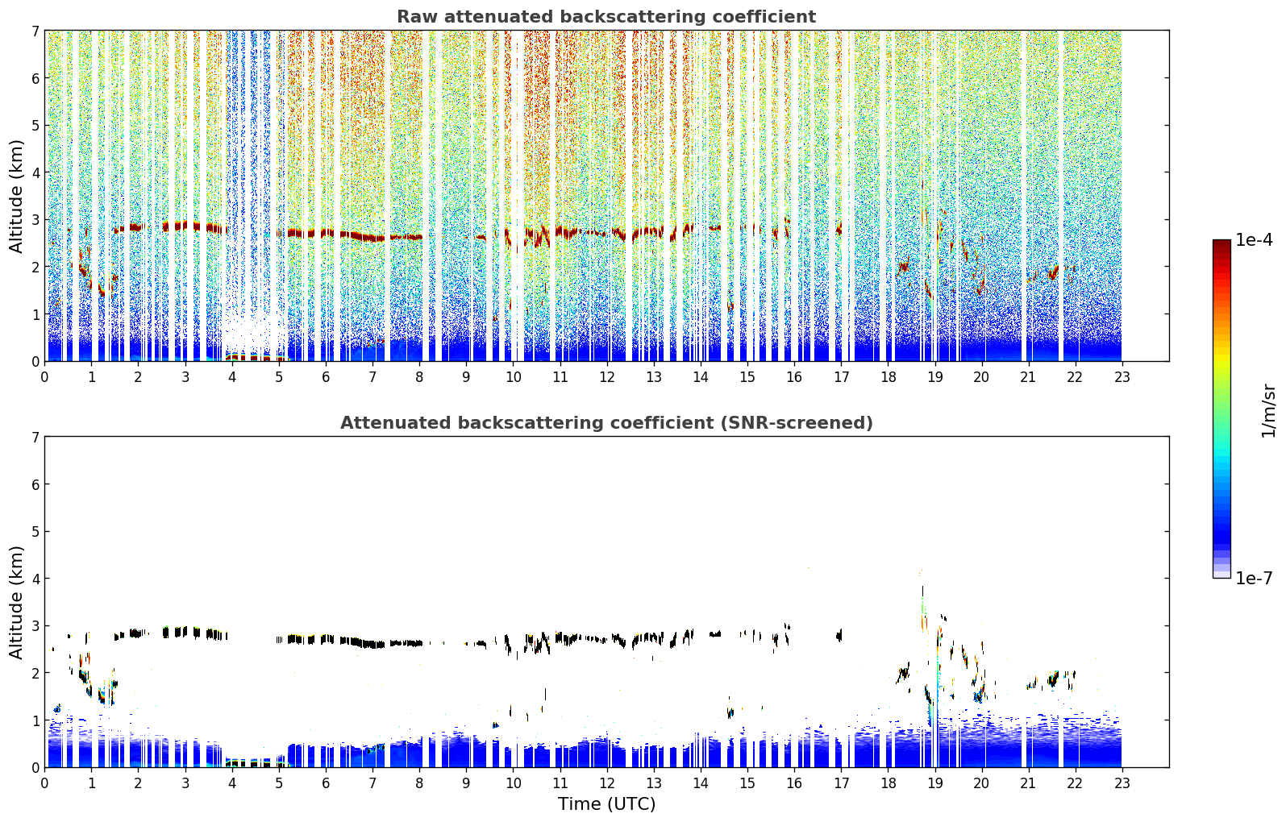Click time tick '23' under the raw plot
The height and width of the screenshot is (822, 1286).
[1122, 377]
